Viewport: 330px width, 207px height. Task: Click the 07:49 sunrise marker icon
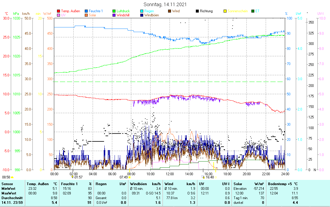click(x=129, y=177)
